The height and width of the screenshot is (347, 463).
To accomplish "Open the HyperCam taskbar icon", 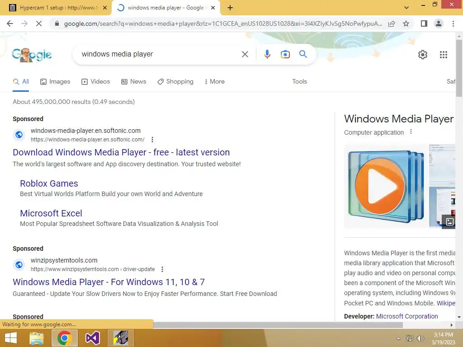I will pos(121,338).
